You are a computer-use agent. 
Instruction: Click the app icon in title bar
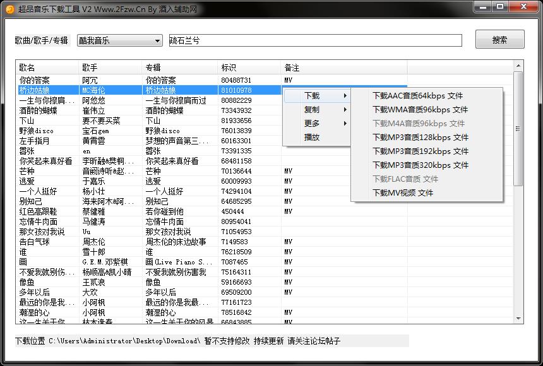click(9, 9)
